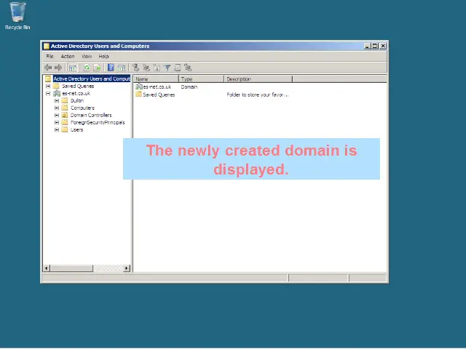Image resolution: width=466 pixels, height=349 pixels.
Task: Select the root Active Directory Users and Computers node
Action: [92, 79]
